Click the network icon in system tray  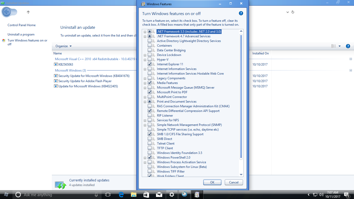tap(315, 195)
